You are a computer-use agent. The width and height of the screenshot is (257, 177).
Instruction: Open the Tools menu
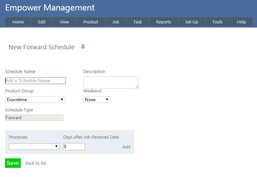coord(218,22)
